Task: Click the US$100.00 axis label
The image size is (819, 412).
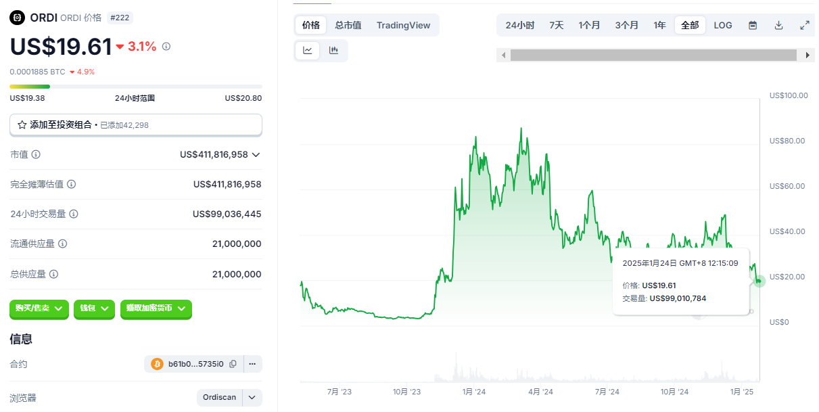Action: click(x=789, y=95)
